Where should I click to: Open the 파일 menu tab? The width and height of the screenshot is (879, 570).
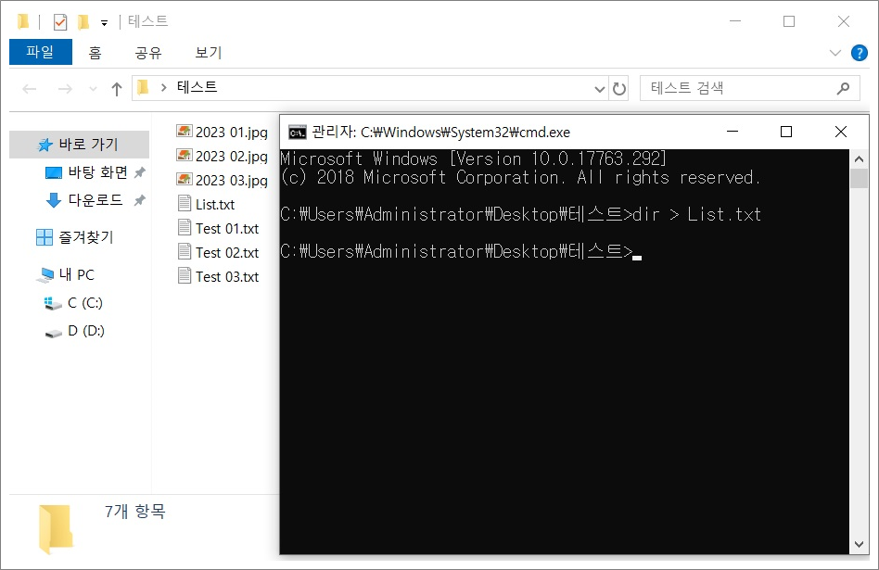click(41, 52)
